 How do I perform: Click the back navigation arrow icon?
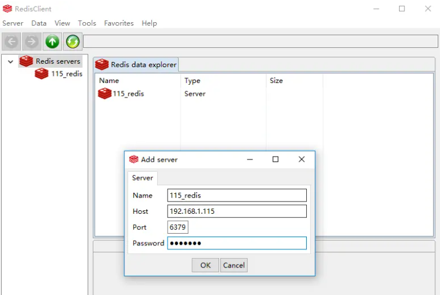pyautogui.click(x=12, y=42)
